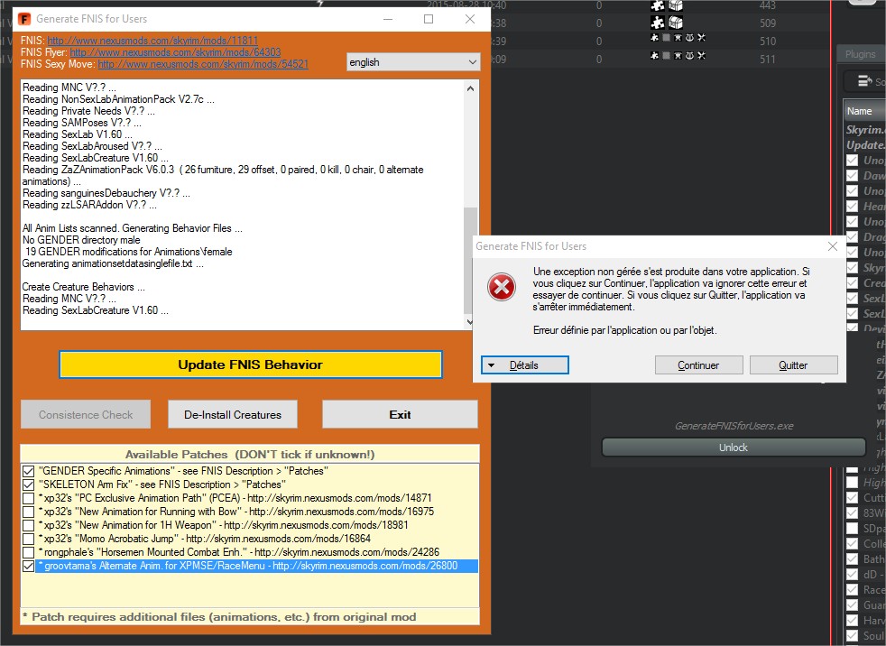The width and height of the screenshot is (886, 646).
Task: Toggle the "SKELETON Arm Fix" patch checkbox
Action: (30, 484)
